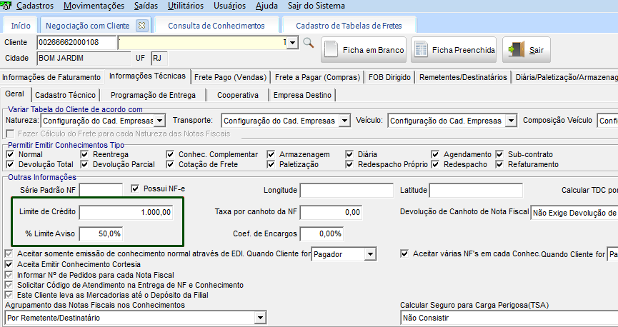Click the Coef. de Encargos field
The image size is (618, 327).
click(322, 233)
